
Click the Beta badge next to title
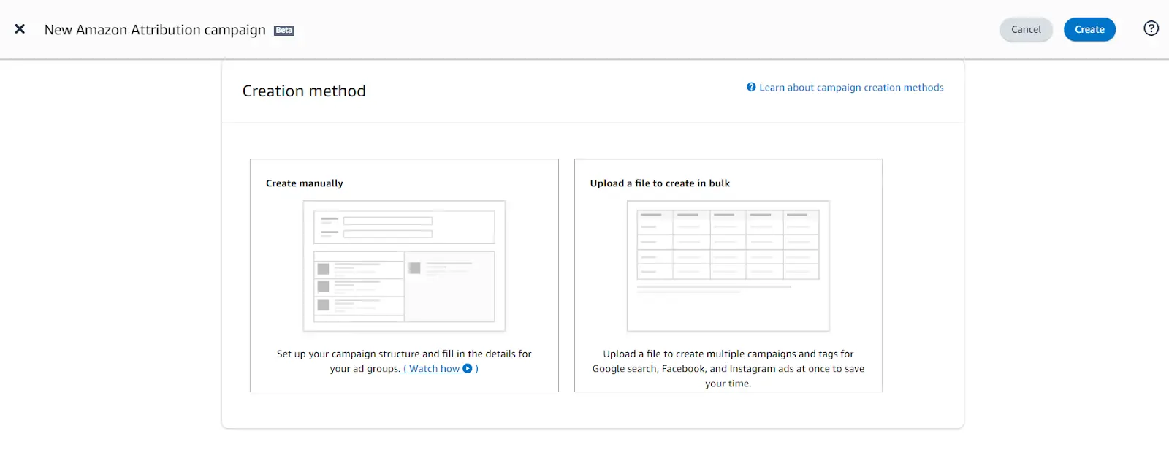point(284,31)
